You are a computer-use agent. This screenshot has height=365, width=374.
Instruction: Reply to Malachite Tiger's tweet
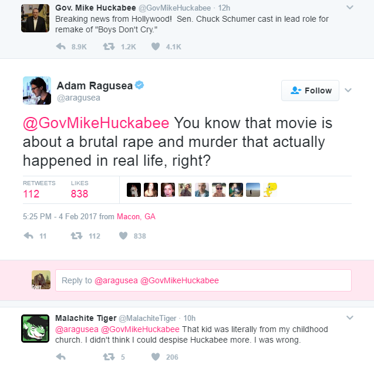pyautogui.click(x=60, y=356)
